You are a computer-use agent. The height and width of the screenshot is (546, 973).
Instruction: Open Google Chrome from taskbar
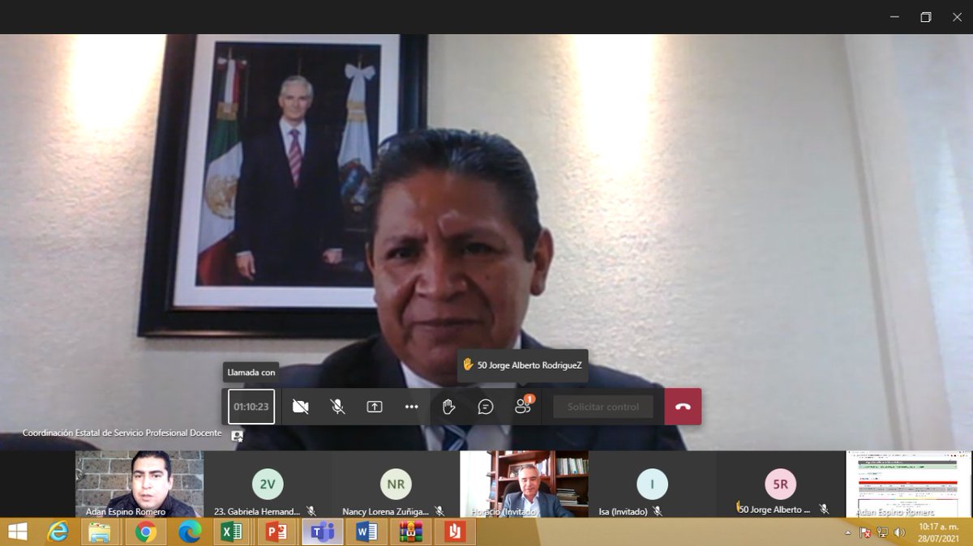[x=146, y=531]
